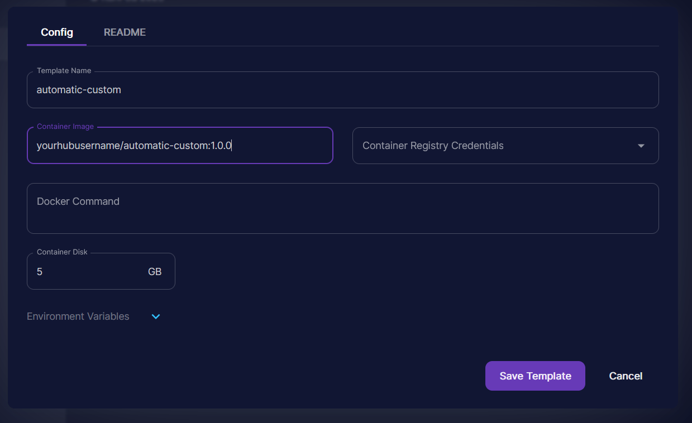This screenshot has height=423, width=692.
Task: Click the automatic-custom template name text
Action: pos(79,90)
